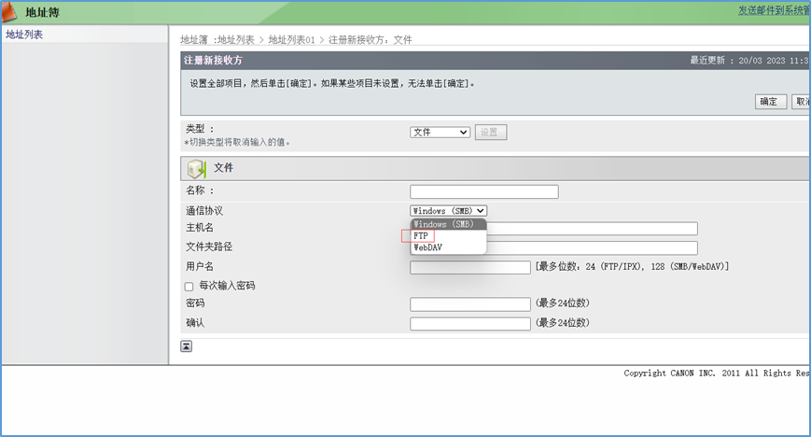The width and height of the screenshot is (811, 437).
Task: Click the 密码 input field
Action: click(469, 304)
